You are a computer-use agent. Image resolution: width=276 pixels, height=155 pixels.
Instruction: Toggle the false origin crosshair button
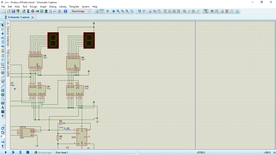click(108, 11)
